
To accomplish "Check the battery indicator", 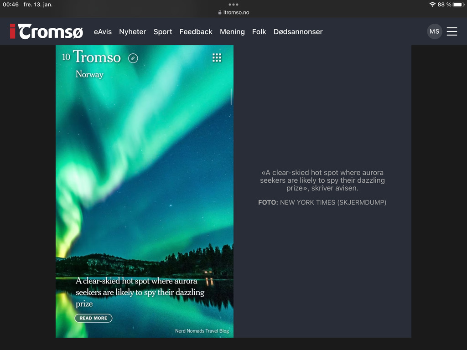I will [458, 5].
